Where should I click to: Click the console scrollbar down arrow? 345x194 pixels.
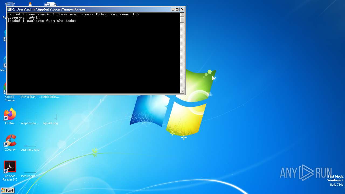[x=182, y=91]
